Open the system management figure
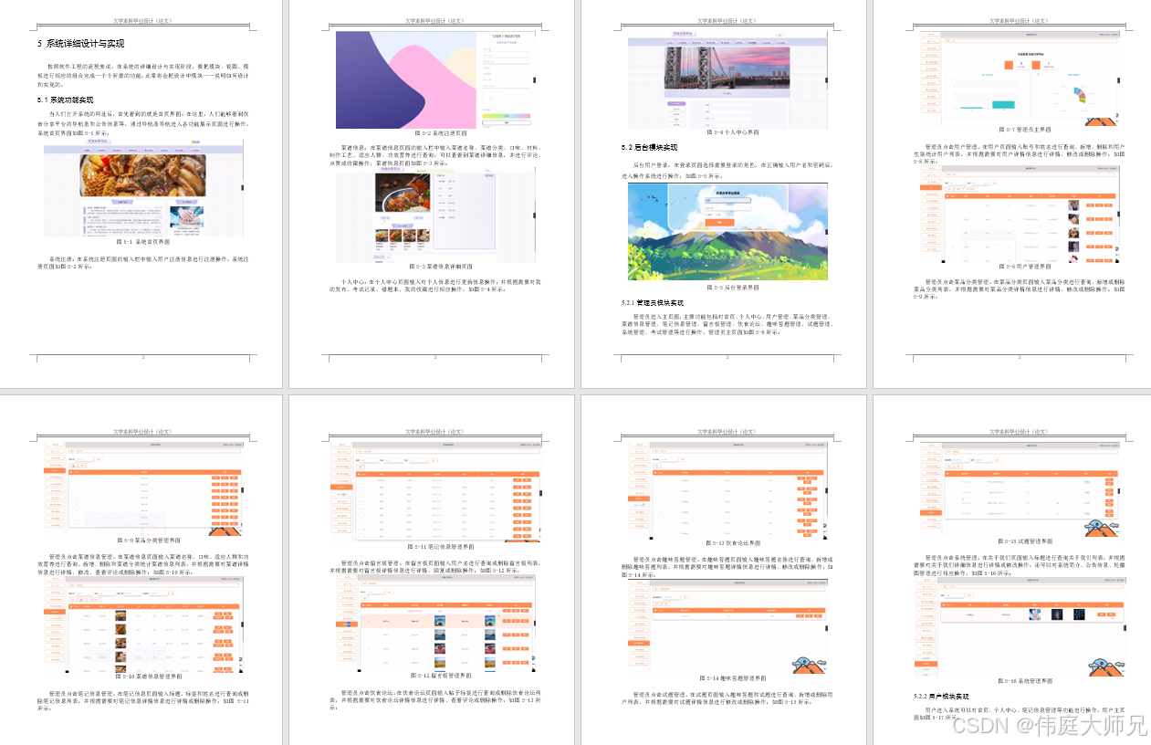Screen dimensions: 1151x745 1019,627
